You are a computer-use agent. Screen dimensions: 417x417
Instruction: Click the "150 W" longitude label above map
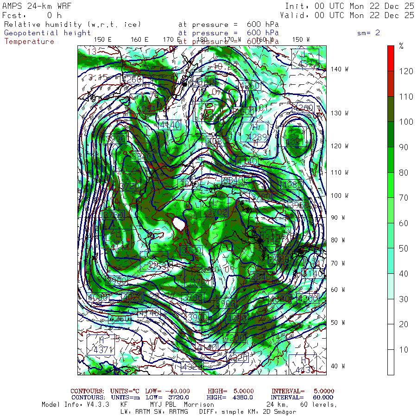pos(301,40)
